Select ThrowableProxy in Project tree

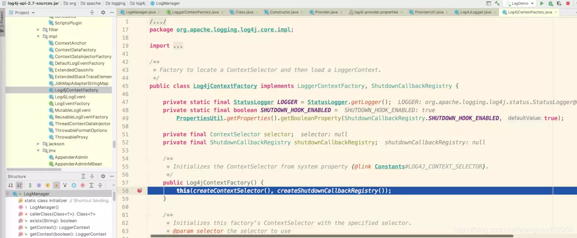[71, 137]
